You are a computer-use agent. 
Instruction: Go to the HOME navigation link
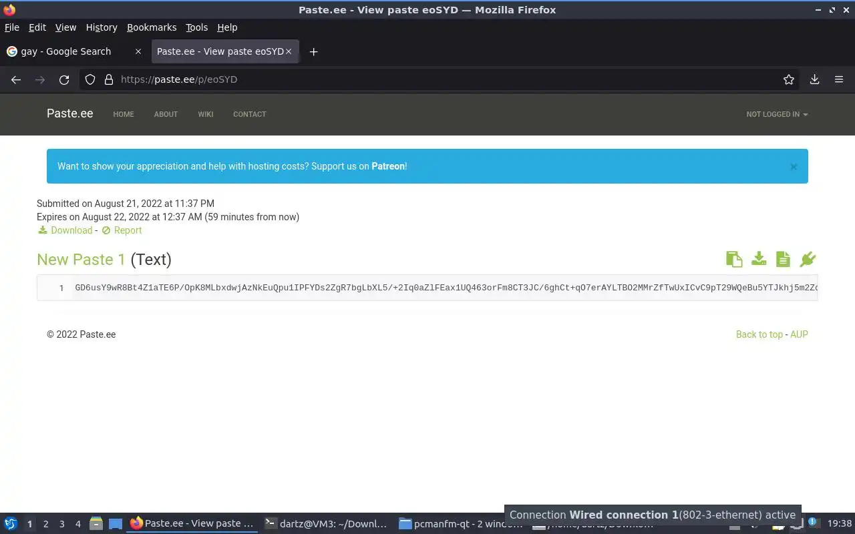tap(124, 114)
